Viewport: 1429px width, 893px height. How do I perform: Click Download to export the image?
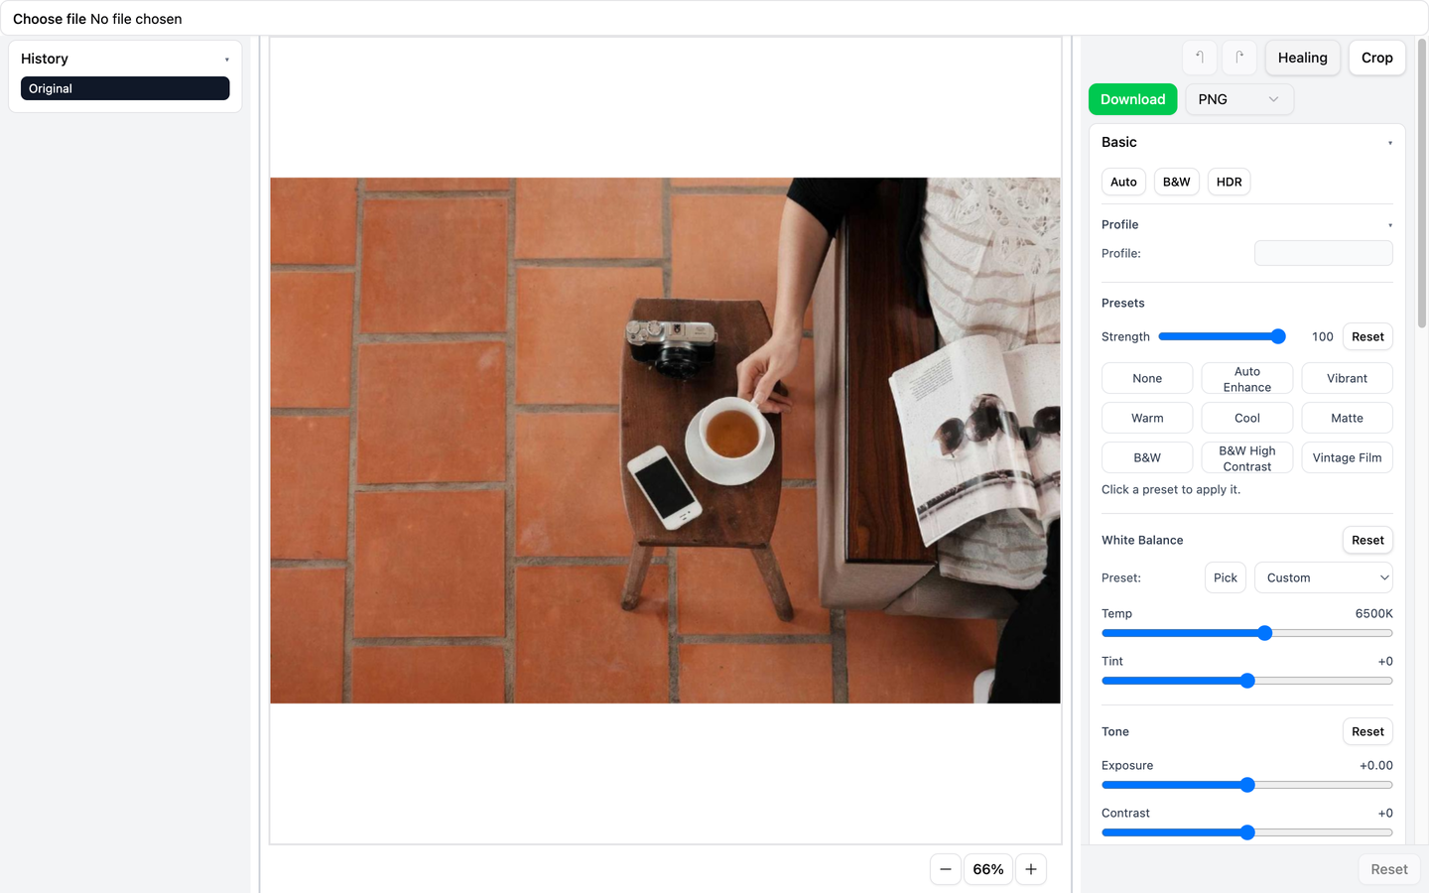[1132, 99]
